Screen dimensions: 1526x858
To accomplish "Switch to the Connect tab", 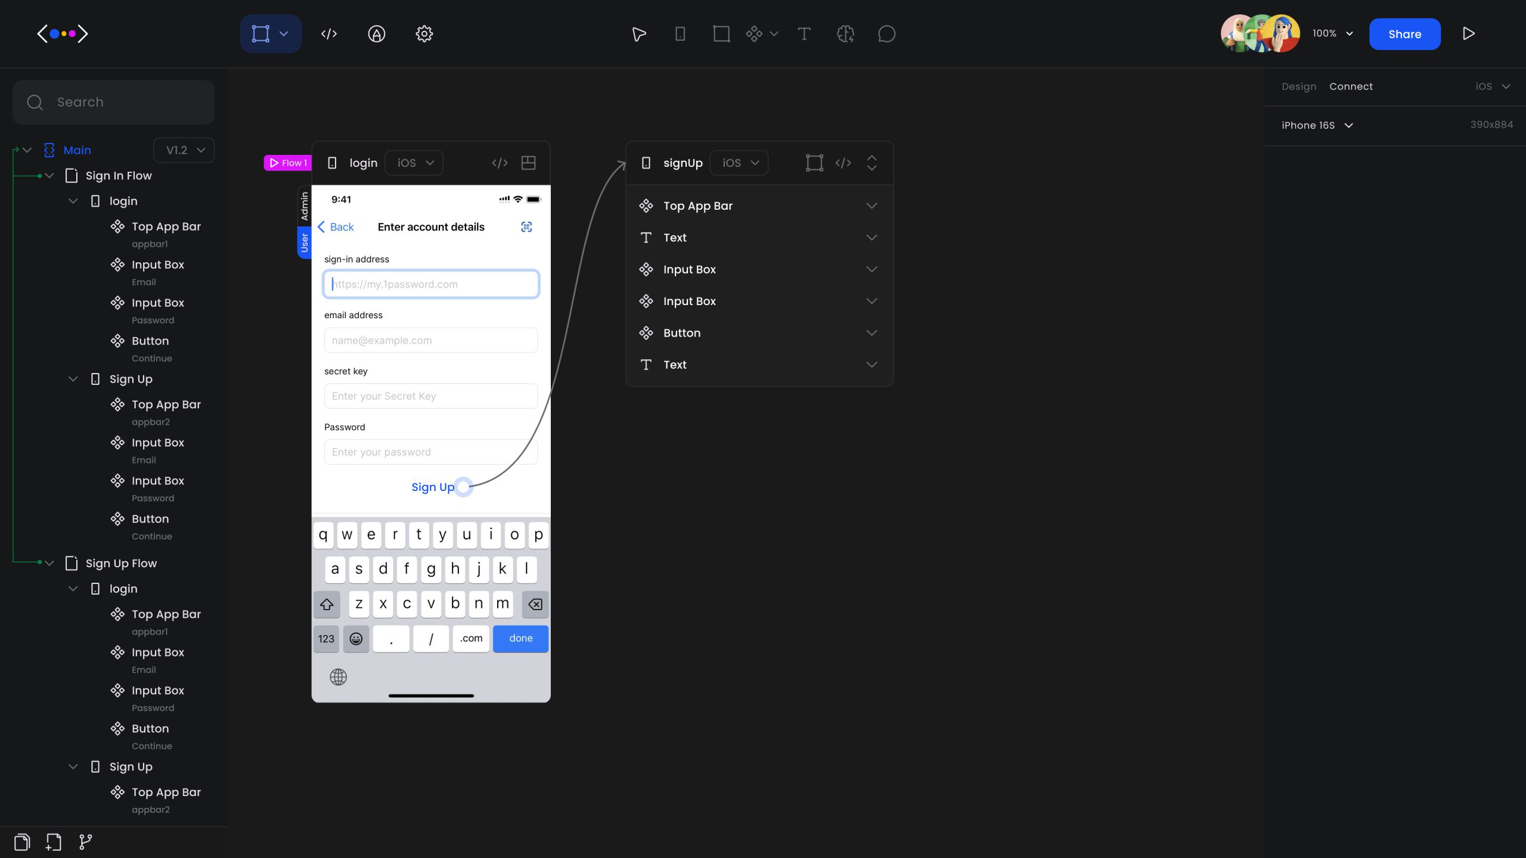I will coord(1351,86).
